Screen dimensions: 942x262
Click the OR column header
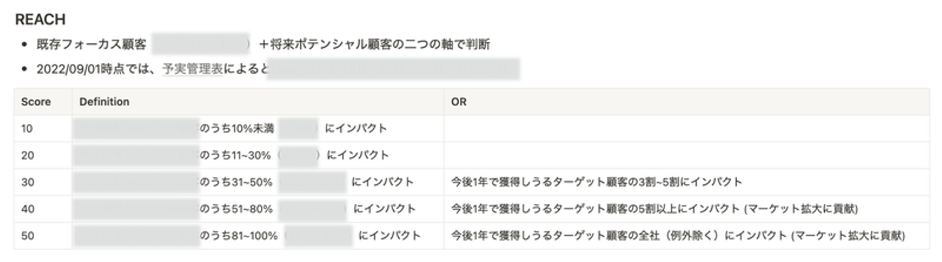(x=459, y=102)
